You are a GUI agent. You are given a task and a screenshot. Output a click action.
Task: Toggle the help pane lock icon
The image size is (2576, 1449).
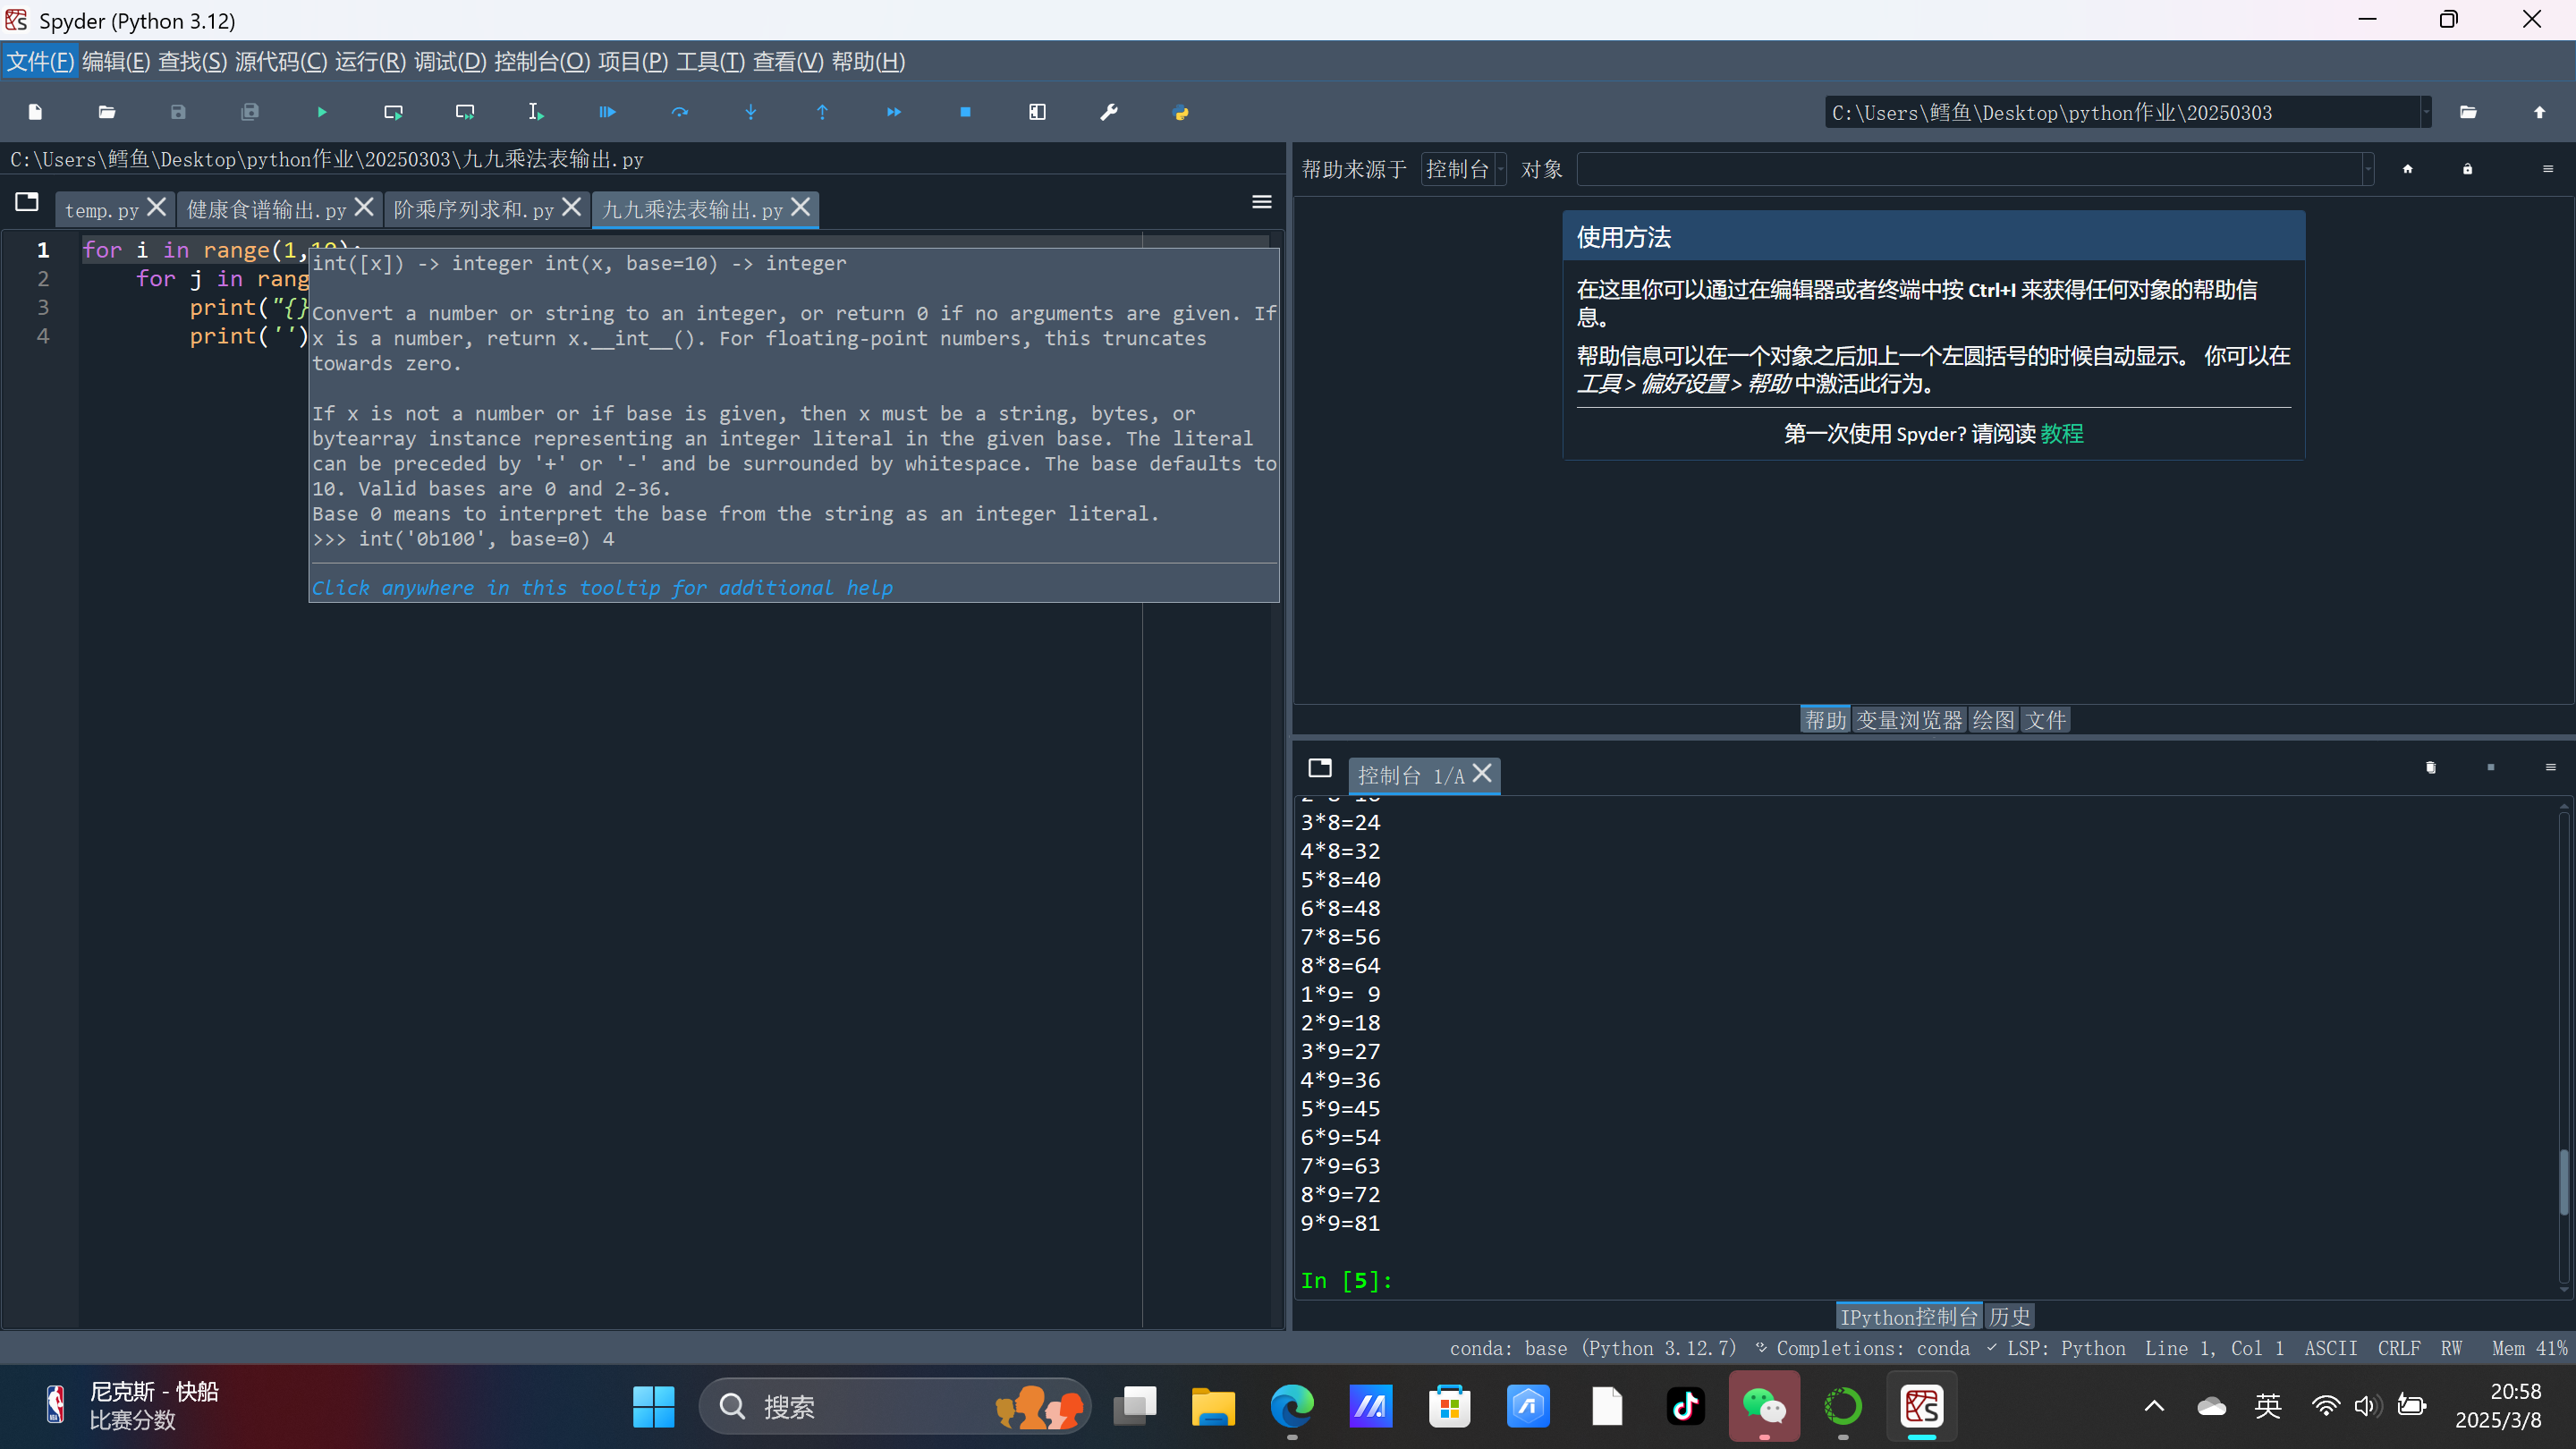pyautogui.click(x=2467, y=169)
